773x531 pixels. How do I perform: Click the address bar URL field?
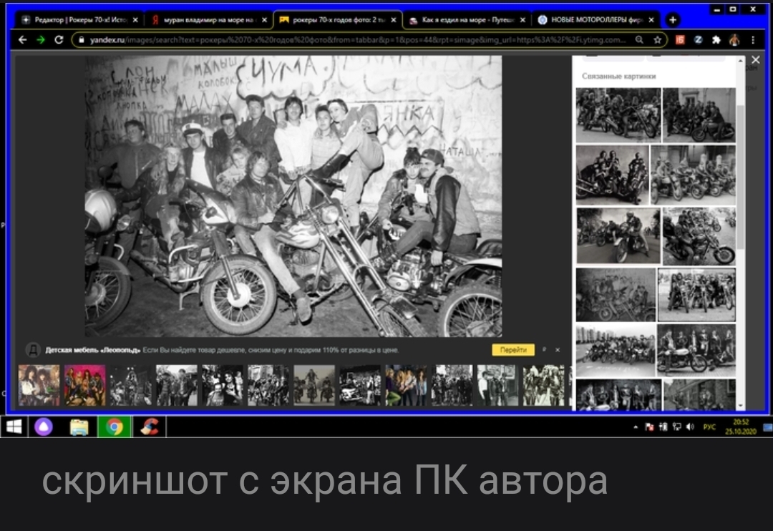pos(358,40)
